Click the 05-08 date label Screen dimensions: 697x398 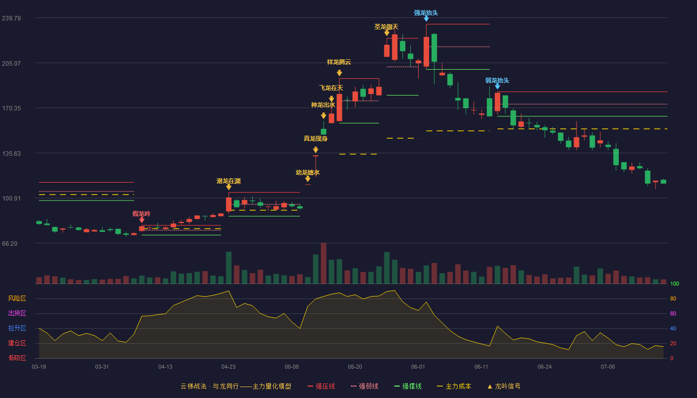tap(292, 367)
